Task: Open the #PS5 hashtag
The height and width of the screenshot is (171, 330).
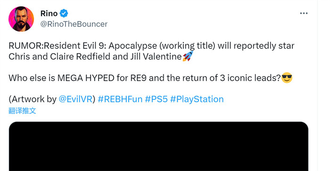Action: pos(157,99)
